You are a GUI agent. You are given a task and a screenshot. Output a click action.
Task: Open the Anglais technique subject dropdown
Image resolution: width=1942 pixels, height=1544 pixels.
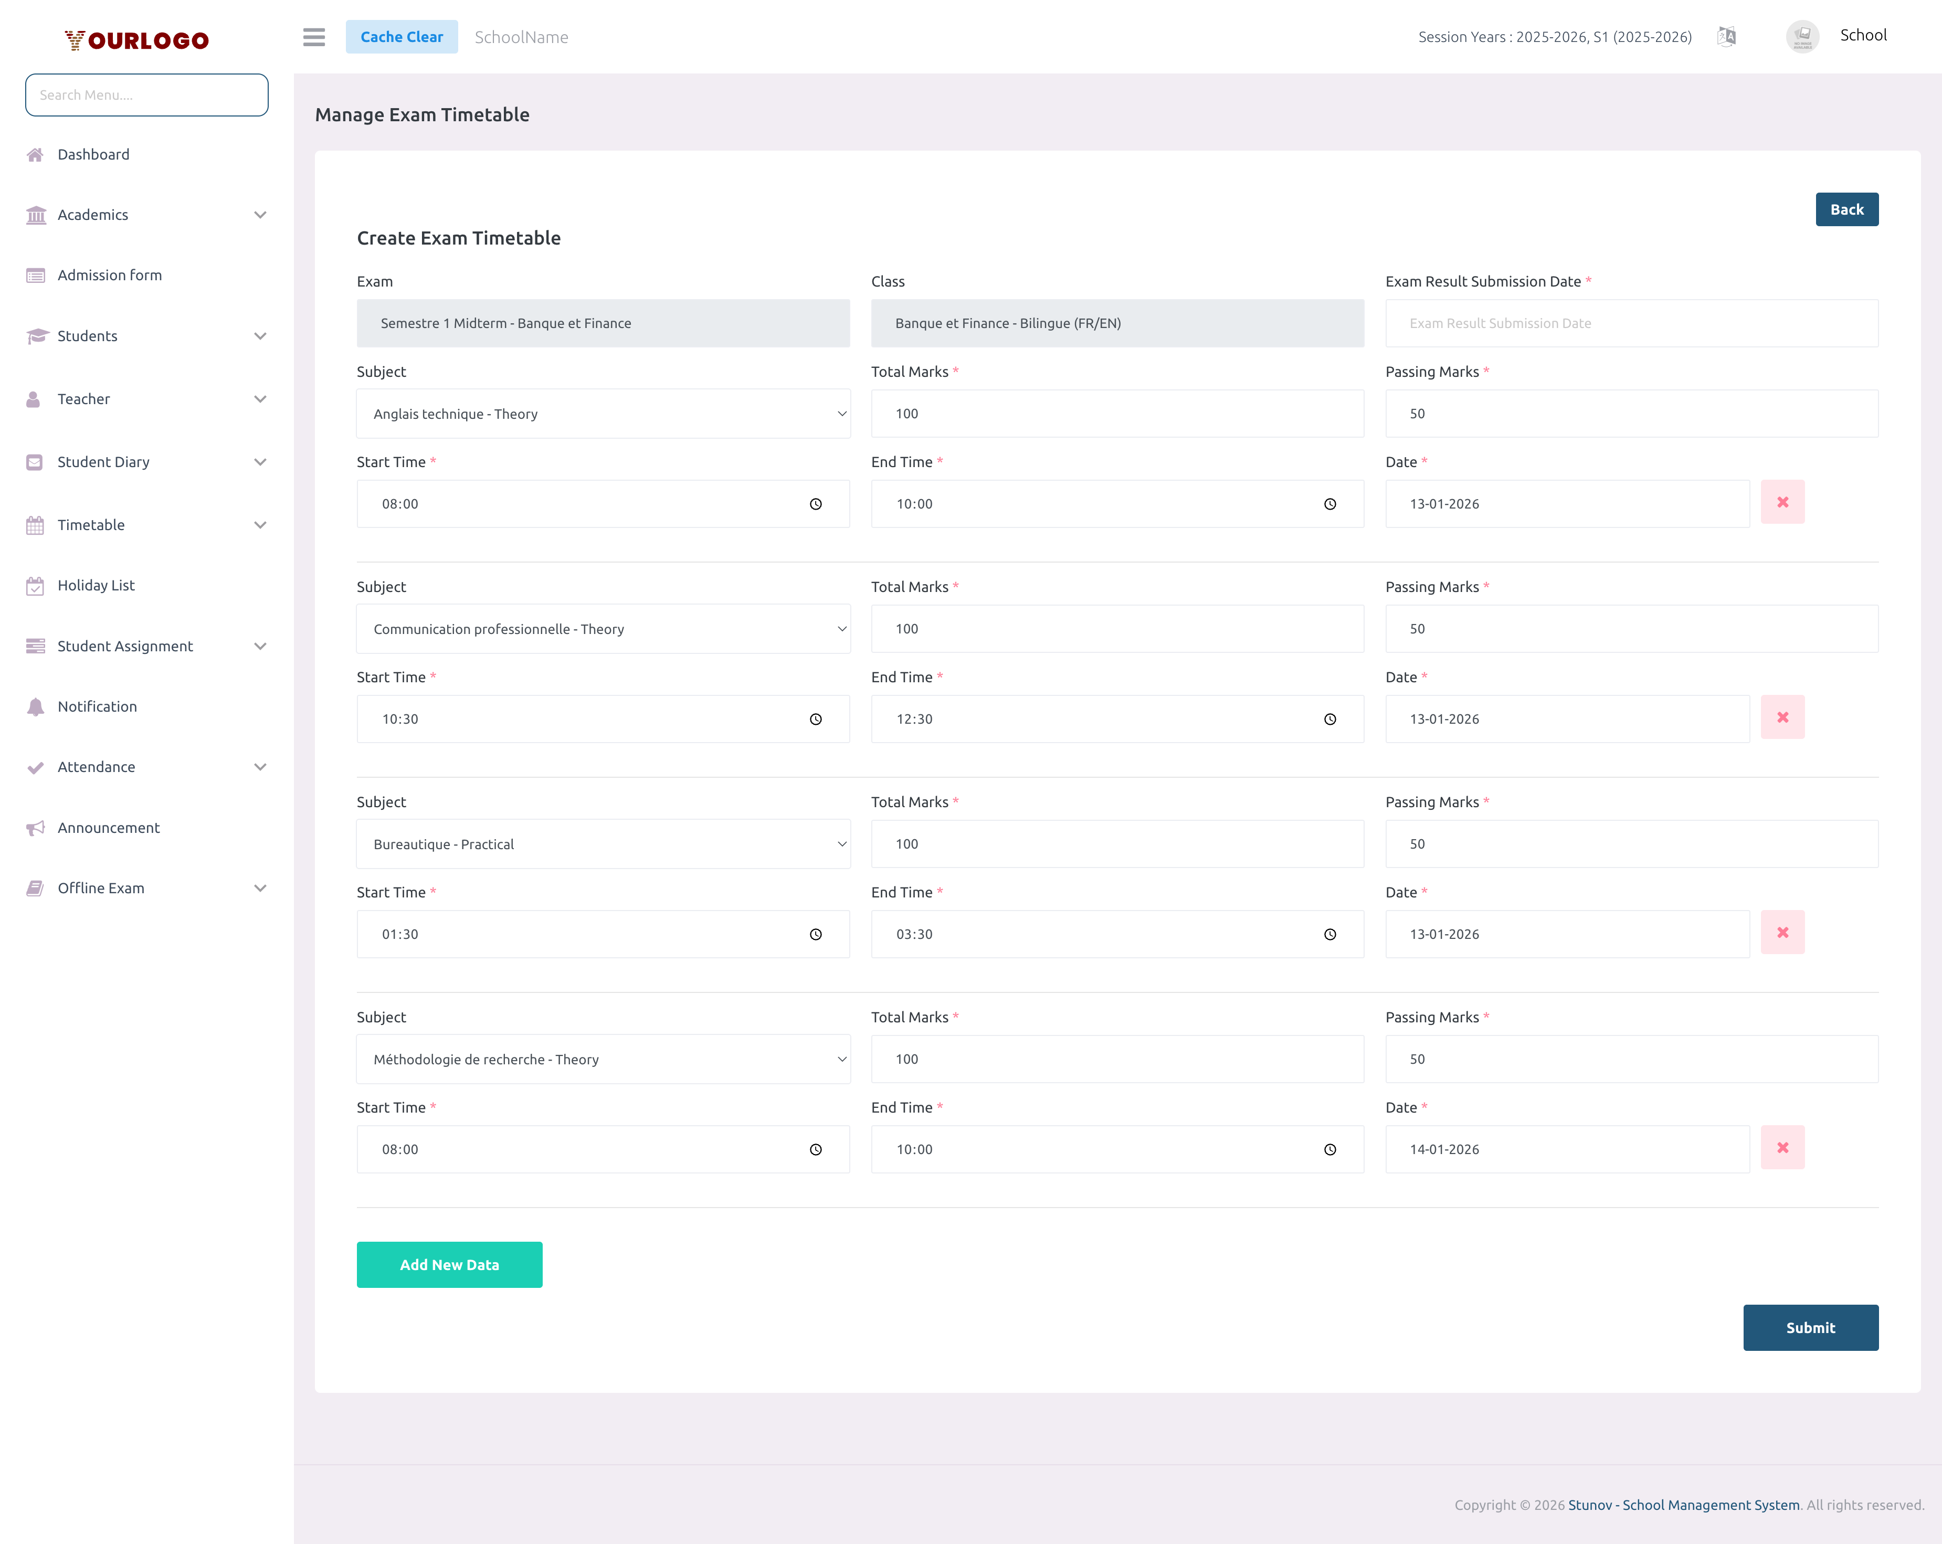[x=603, y=415]
